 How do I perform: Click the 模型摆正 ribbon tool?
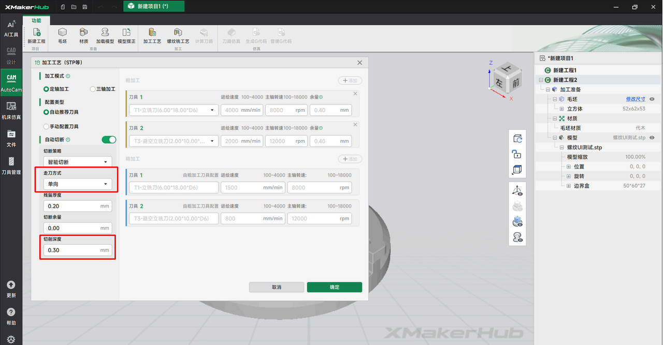[x=126, y=35]
